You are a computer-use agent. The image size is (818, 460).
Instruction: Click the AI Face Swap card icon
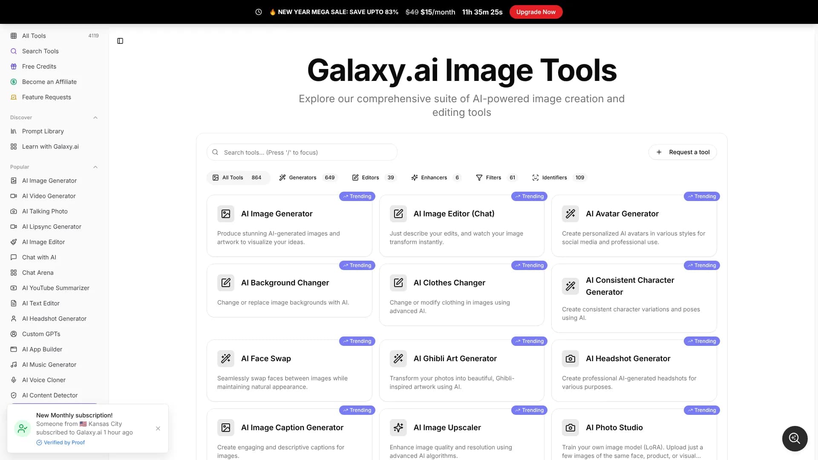click(226, 359)
